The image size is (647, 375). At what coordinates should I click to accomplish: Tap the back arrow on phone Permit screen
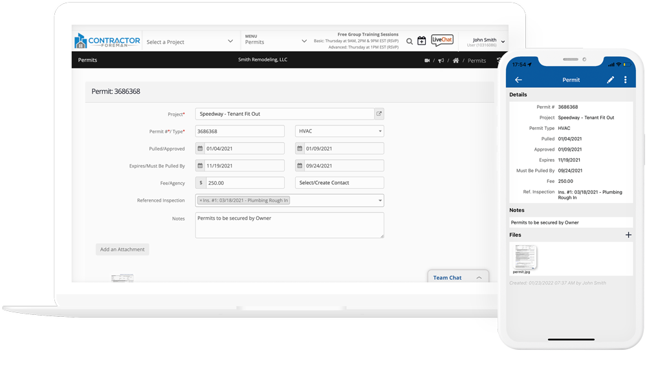point(518,80)
